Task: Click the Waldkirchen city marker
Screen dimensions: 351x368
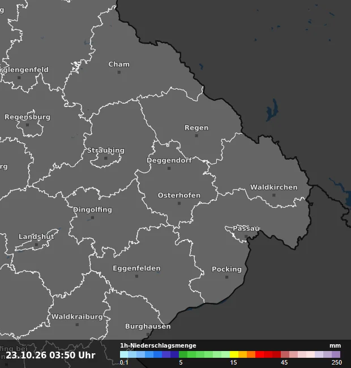Action: pos(274,195)
